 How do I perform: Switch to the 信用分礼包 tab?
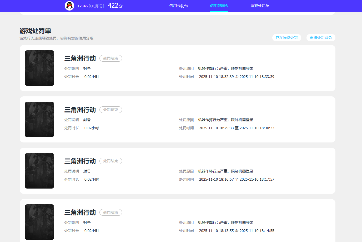pyautogui.click(x=179, y=6)
